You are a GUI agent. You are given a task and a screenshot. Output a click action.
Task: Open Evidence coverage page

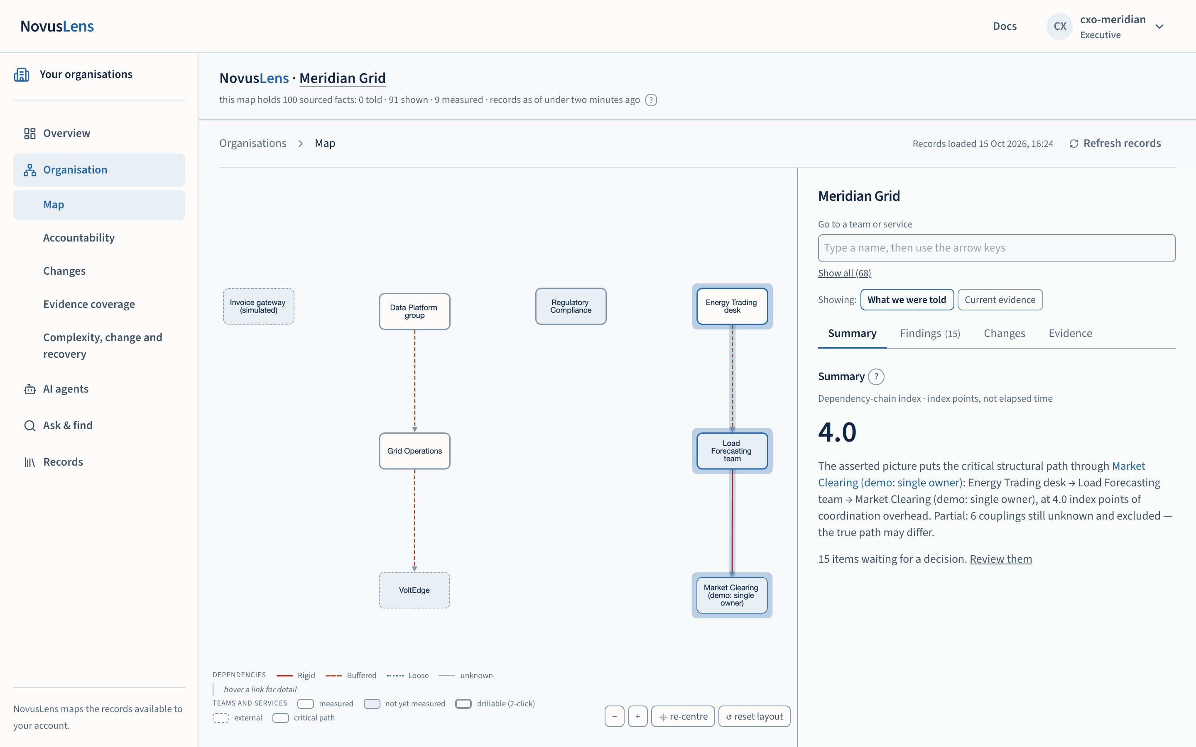99,304
